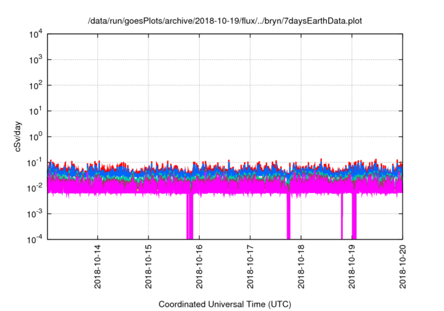Screen dimensions: 444x311
Task: Click the 10^-3 y-axis tick label
Action: tap(35, 214)
